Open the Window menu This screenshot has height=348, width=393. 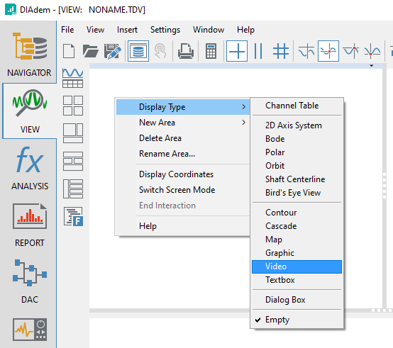pos(209,30)
